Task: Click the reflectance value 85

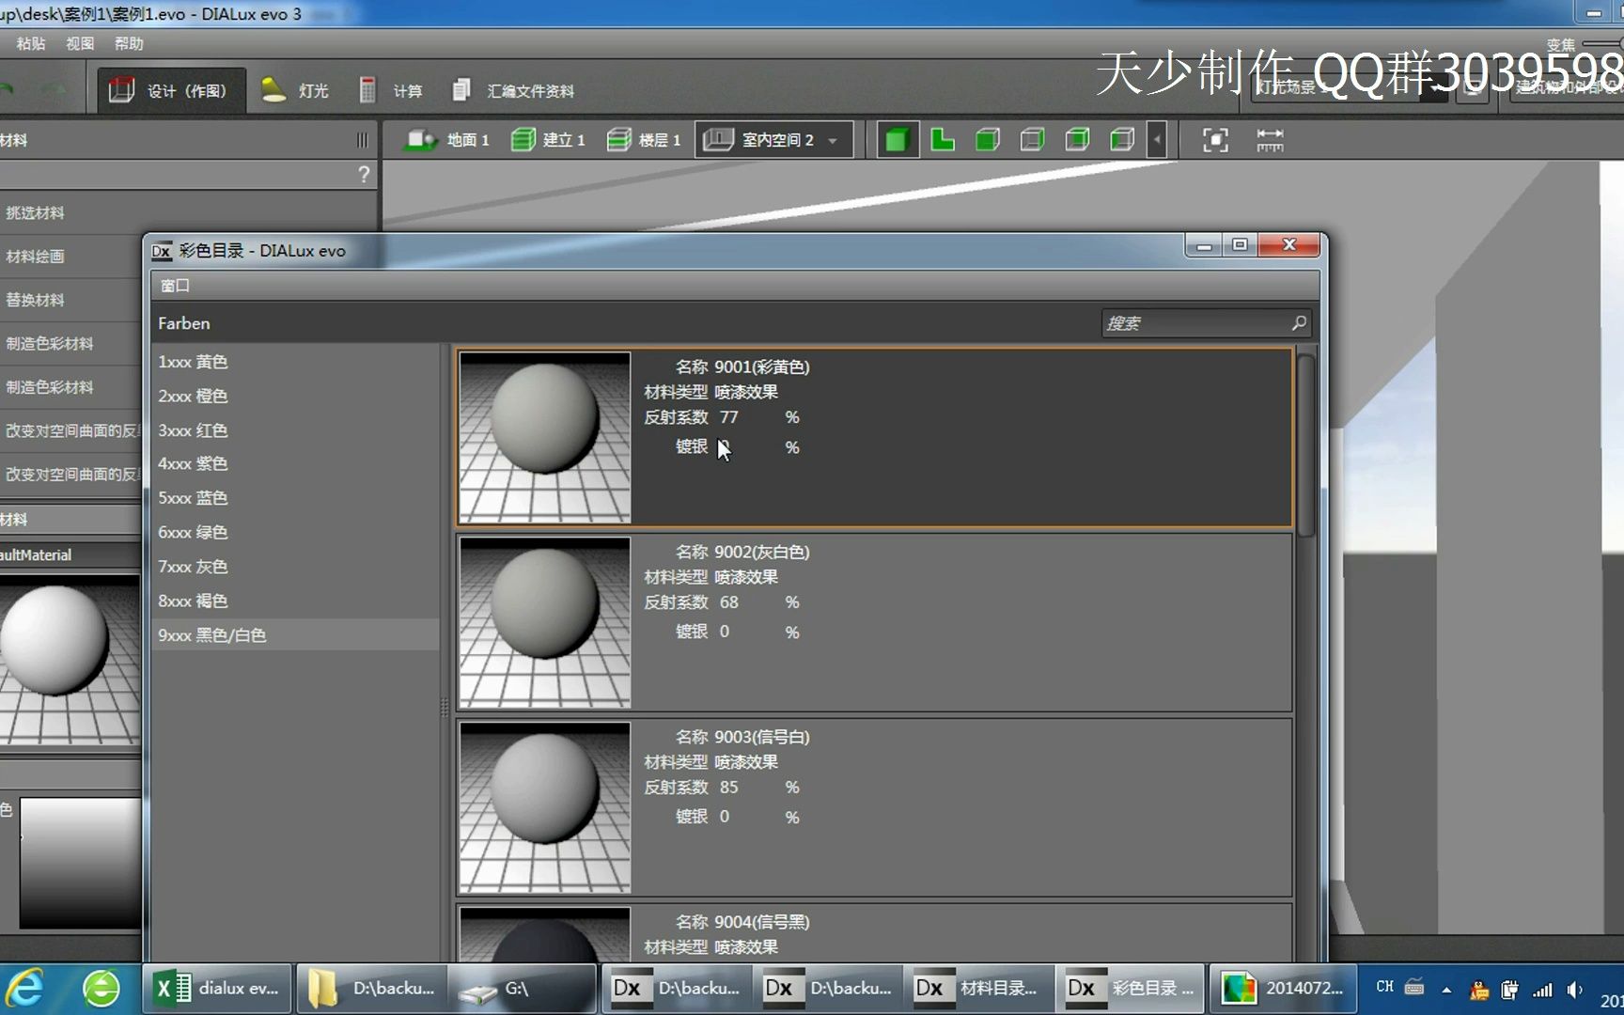Action: (729, 788)
